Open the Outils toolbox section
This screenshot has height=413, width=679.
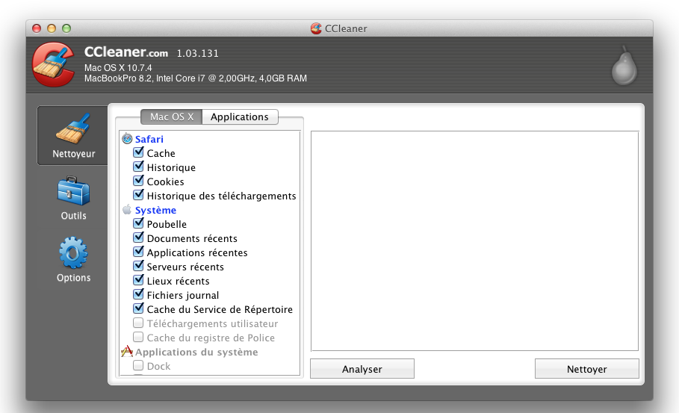[73, 198]
